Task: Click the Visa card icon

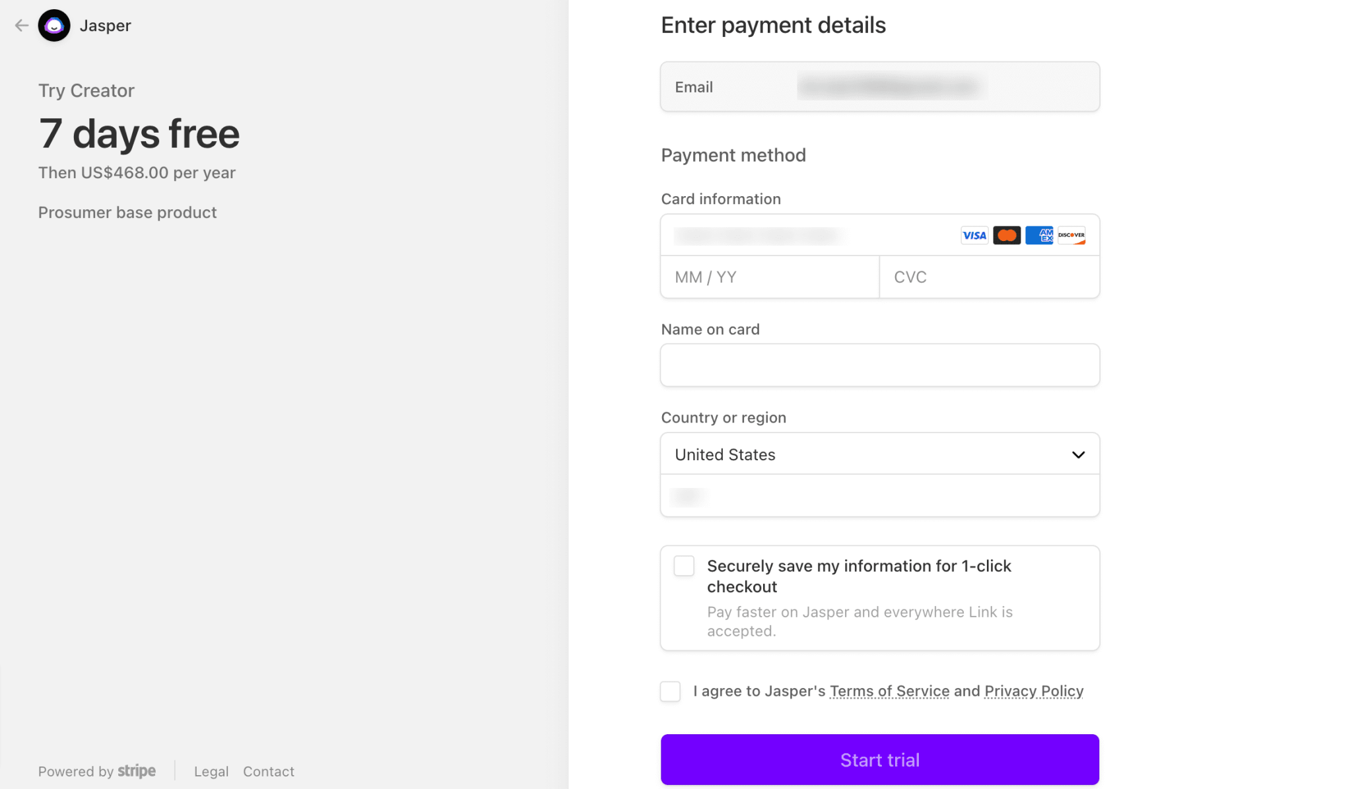Action: coord(974,236)
